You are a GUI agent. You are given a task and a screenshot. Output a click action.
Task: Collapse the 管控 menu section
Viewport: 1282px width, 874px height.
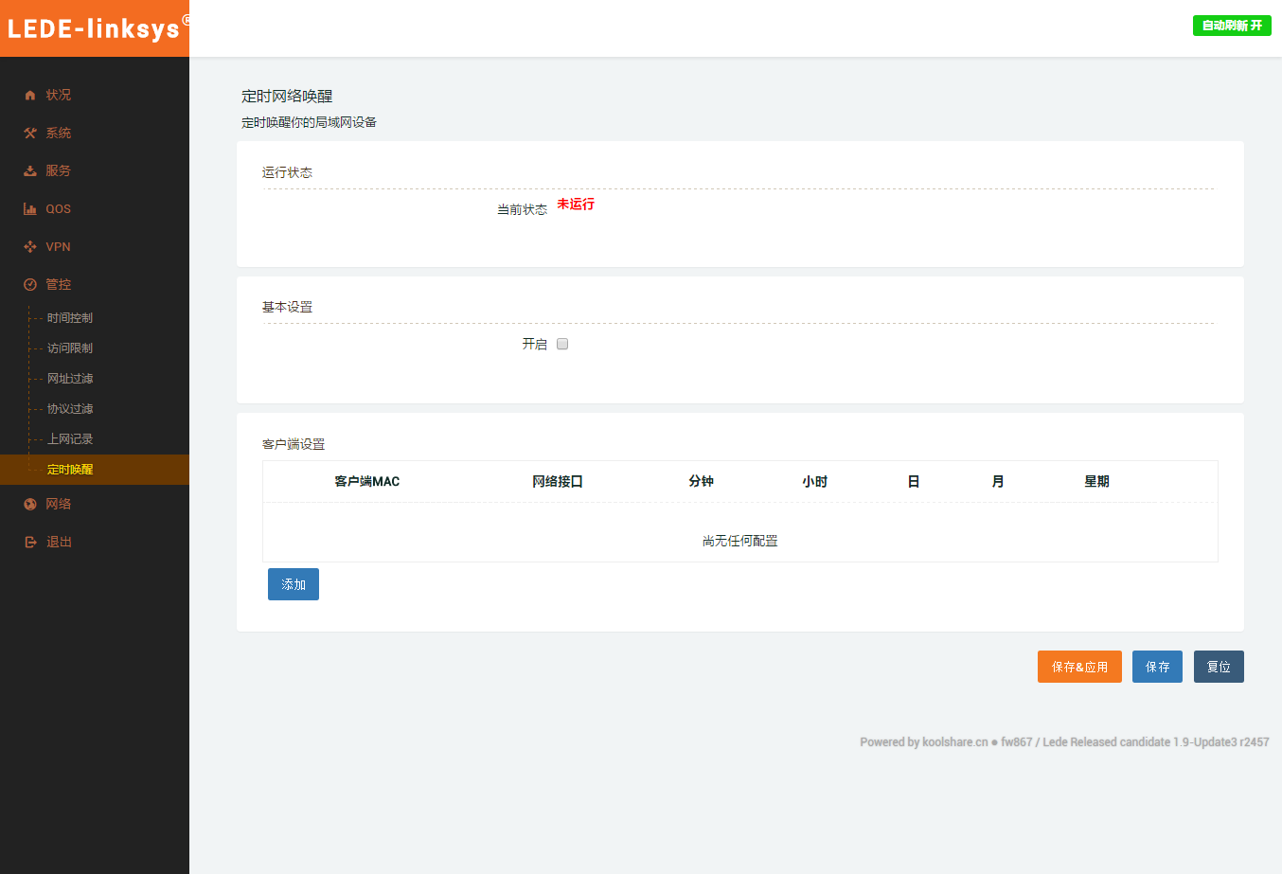59,285
